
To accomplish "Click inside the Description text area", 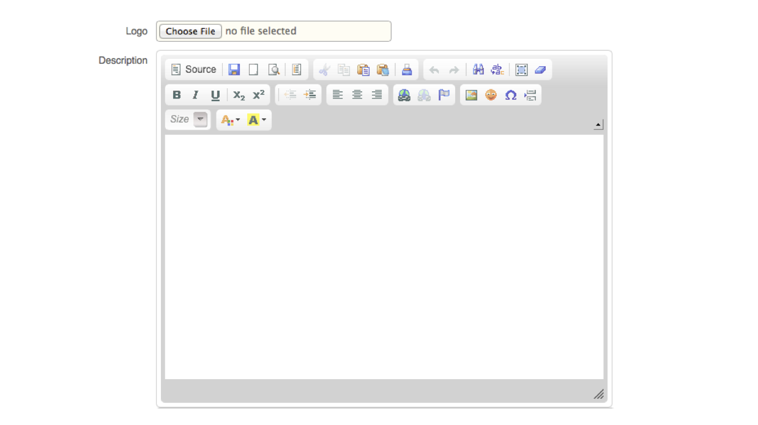I will (x=384, y=257).
